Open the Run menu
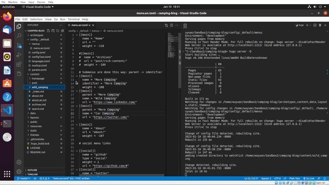Image resolution: width=329 pixels, height=185 pixels. (63, 19)
